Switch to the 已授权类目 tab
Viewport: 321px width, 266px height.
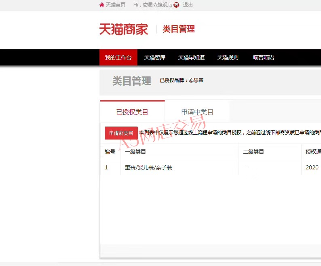point(132,112)
